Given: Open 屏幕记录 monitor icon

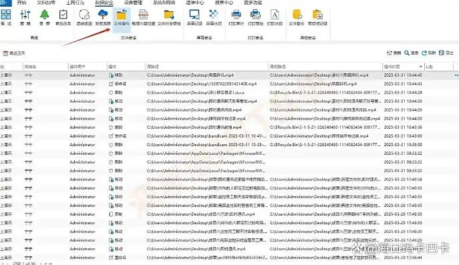Looking at the screenshot, I should pos(194,14).
